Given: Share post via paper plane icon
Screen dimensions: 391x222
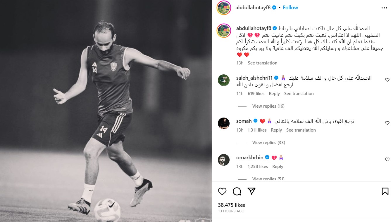Looking at the screenshot, I should (252, 191).
